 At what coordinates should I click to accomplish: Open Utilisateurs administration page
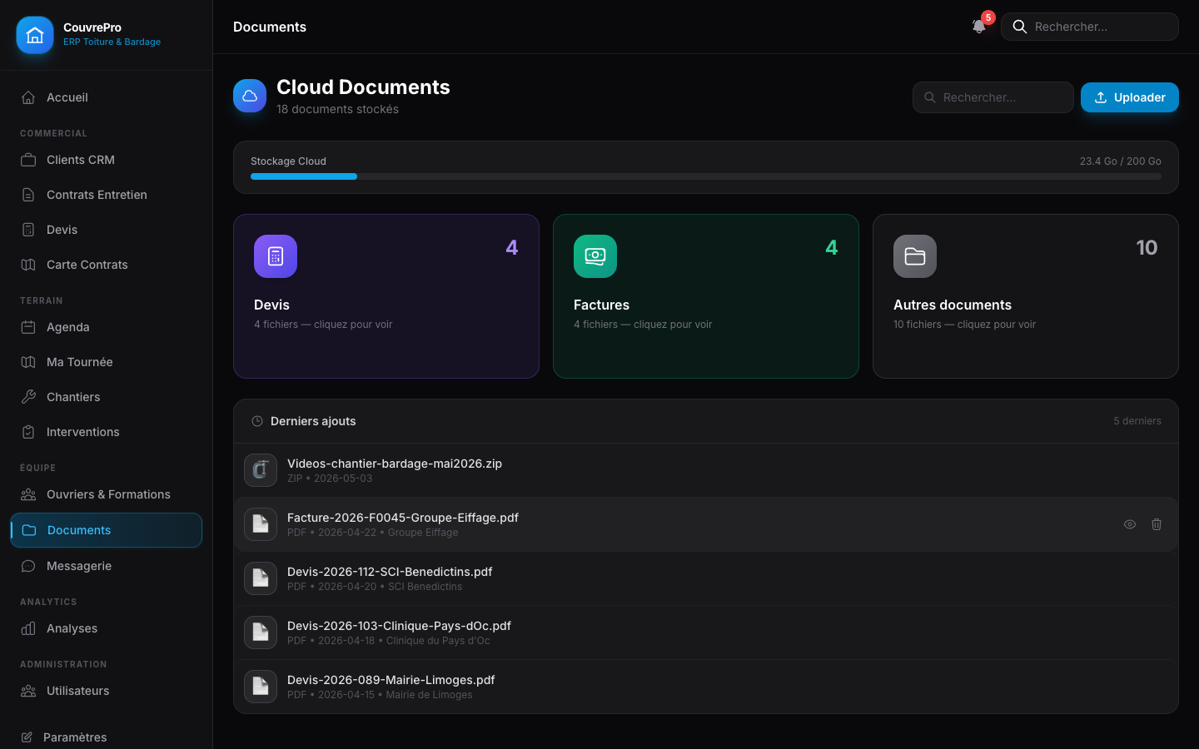point(107,691)
